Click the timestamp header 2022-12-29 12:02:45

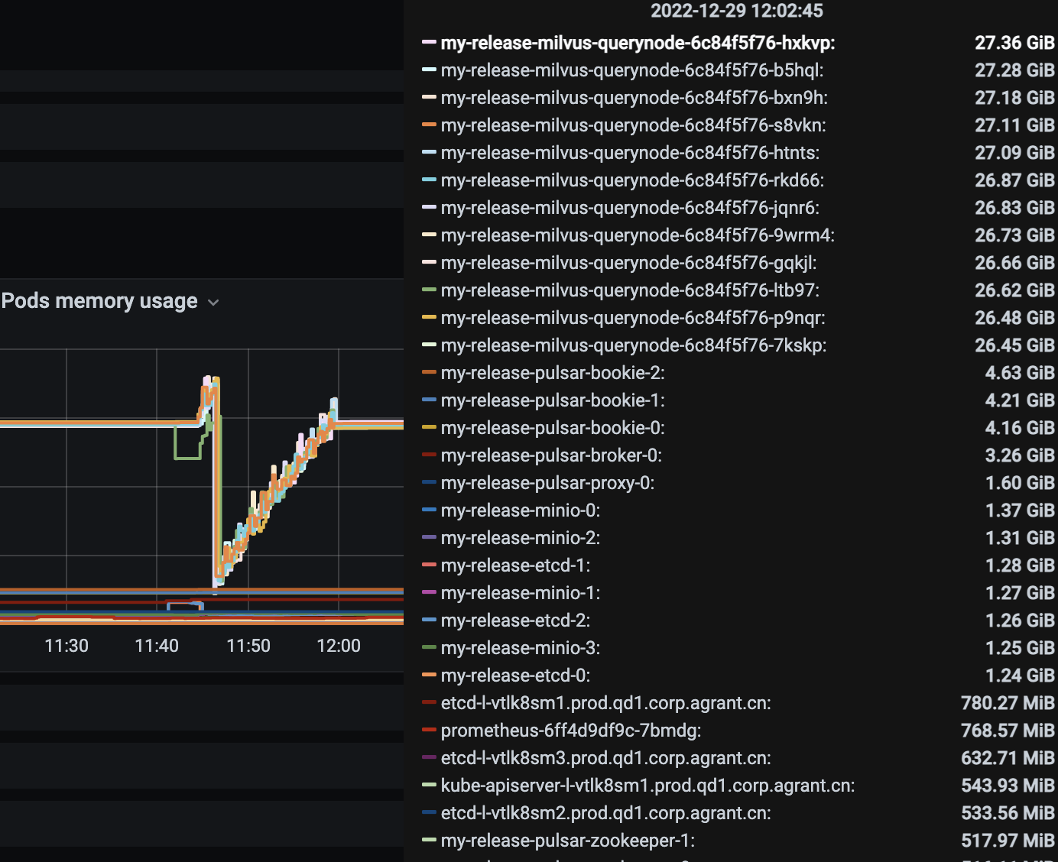(x=736, y=11)
